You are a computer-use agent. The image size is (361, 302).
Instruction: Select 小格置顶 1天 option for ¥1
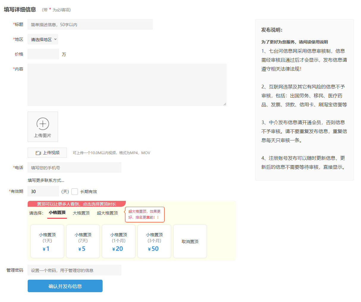pos(47,241)
